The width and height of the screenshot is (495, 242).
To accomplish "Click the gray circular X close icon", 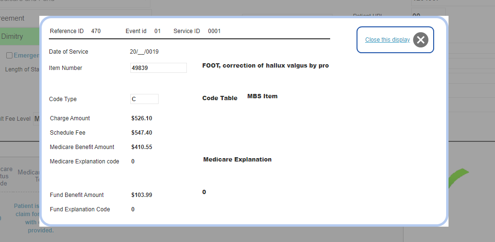I will [421, 40].
